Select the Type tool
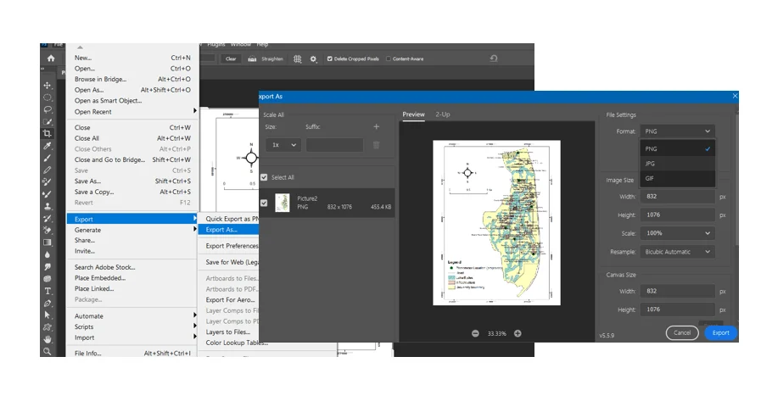 click(47, 291)
